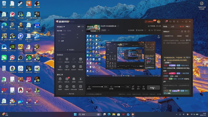The image size is (208, 117).
Task: Open the 弹幕玩法 interactive feature
Action: point(60,68)
